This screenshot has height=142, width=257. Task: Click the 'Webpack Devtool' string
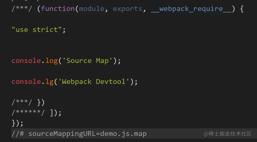pyautogui.click(x=94, y=81)
